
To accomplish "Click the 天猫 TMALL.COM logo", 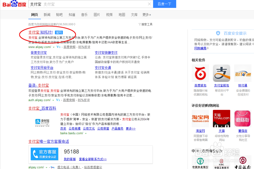I will pos(221,118).
